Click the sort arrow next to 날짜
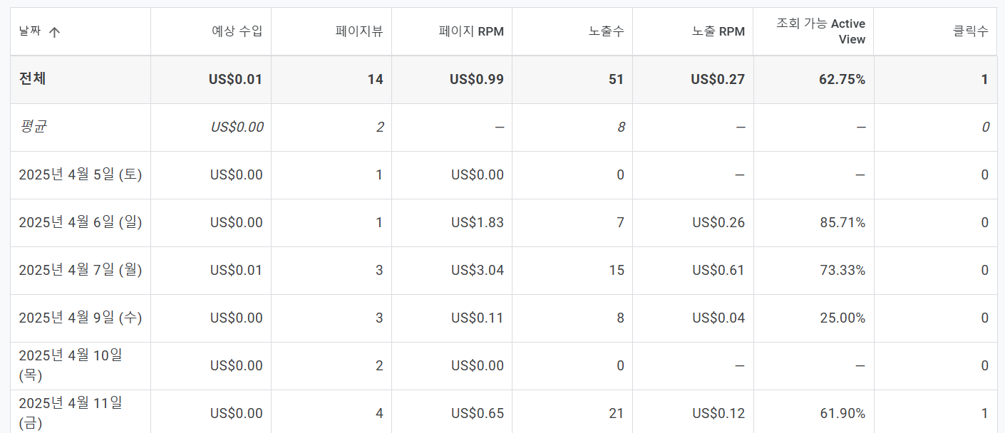Screen dimensions: 1005x433 (54, 32)
